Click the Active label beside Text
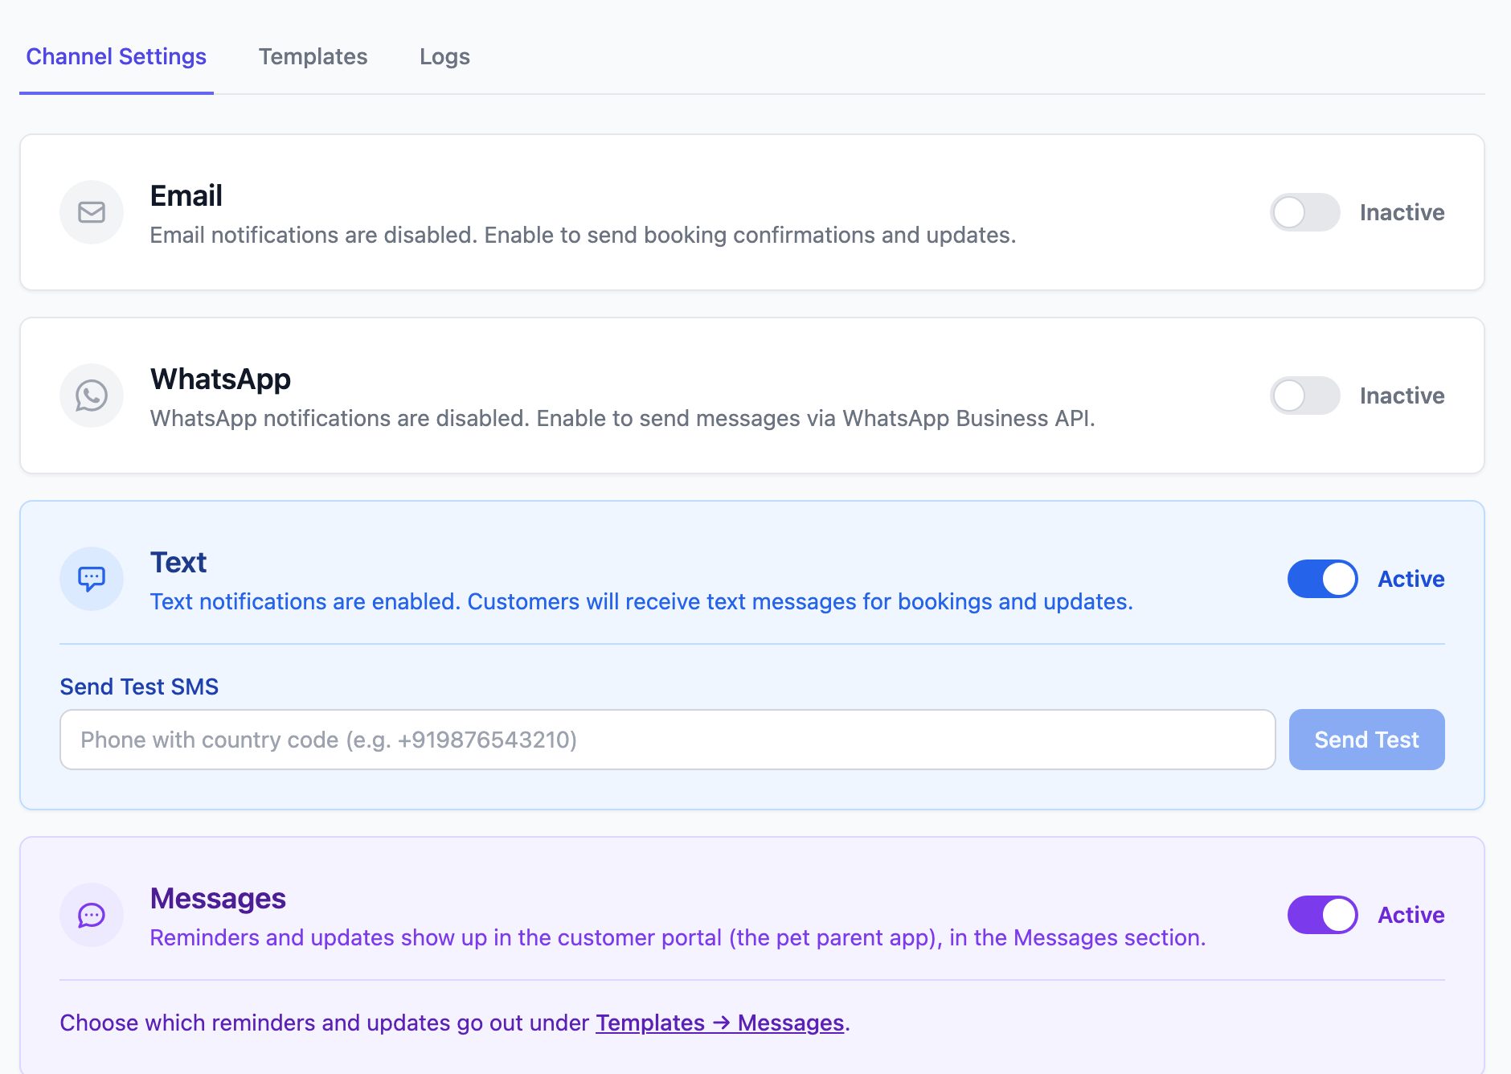Viewport: 1511px width, 1074px height. [x=1411, y=579]
